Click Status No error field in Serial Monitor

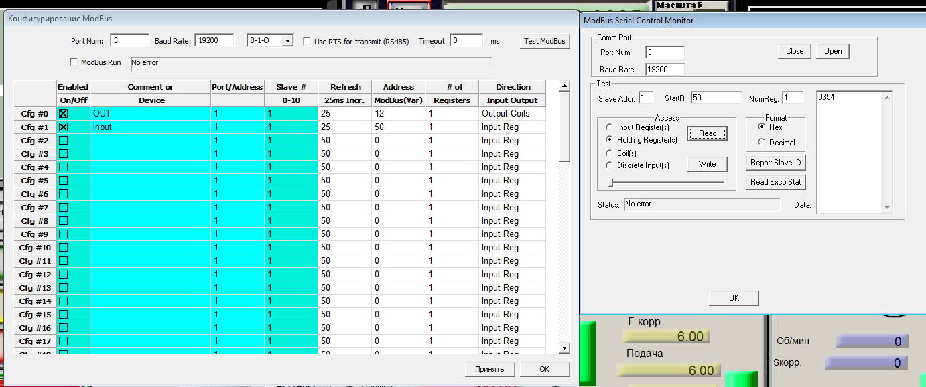click(702, 204)
